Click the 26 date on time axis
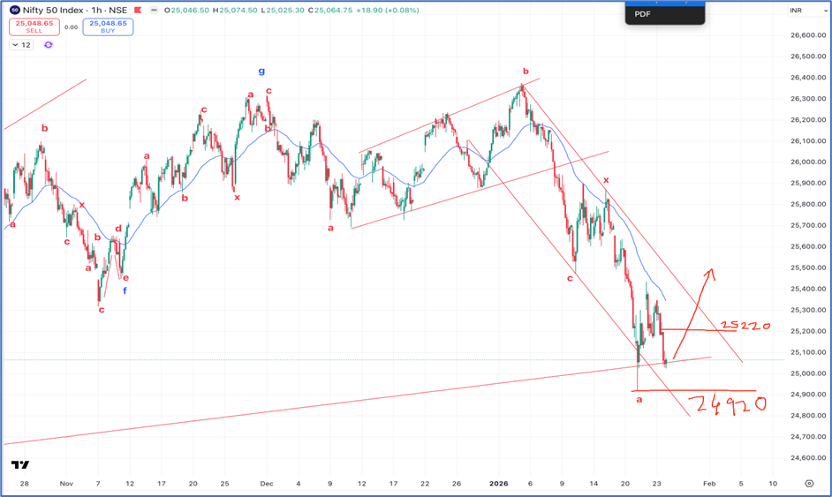Viewport: 832px width, 497px height. 457,484
